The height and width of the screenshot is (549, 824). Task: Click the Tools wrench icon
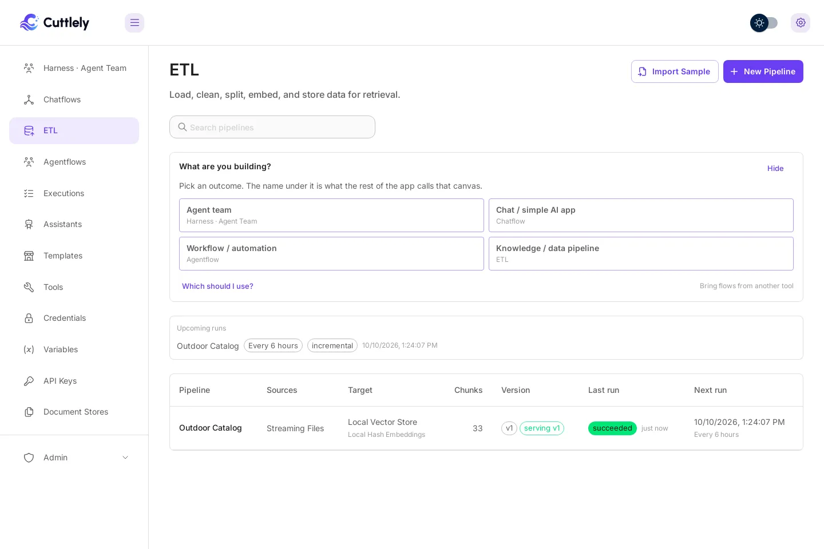[29, 287]
